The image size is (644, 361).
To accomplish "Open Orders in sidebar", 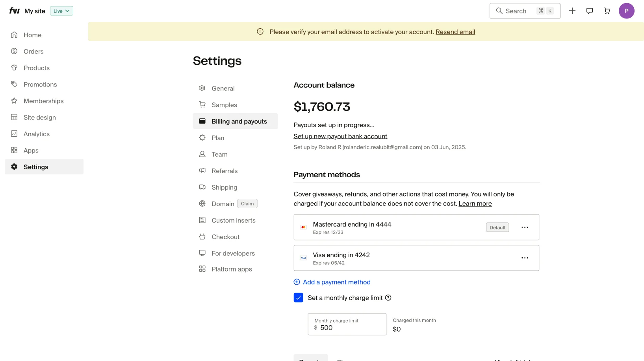I will [x=44, y=51].
